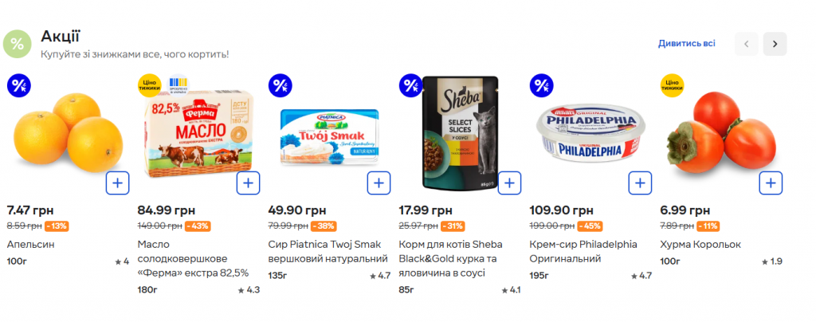Viewport: 816px width, 322px height.
Task: Open Масло солодковершкове «Ферма» product title
Action: (193, 258)
